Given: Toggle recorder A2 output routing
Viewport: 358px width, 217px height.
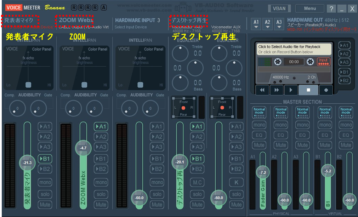Looking at the screenshot, I should pos(344,54).
